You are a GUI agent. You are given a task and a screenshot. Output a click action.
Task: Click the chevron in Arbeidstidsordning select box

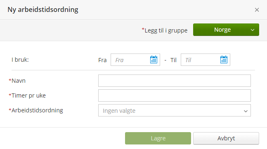click(x=246, y=111)
